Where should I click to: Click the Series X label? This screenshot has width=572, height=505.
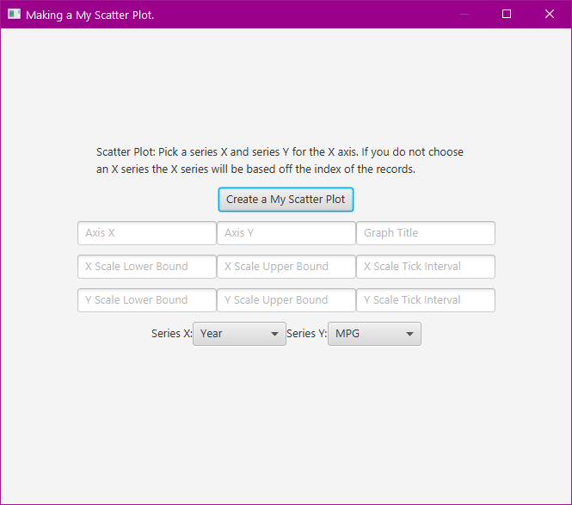(171, 334)
